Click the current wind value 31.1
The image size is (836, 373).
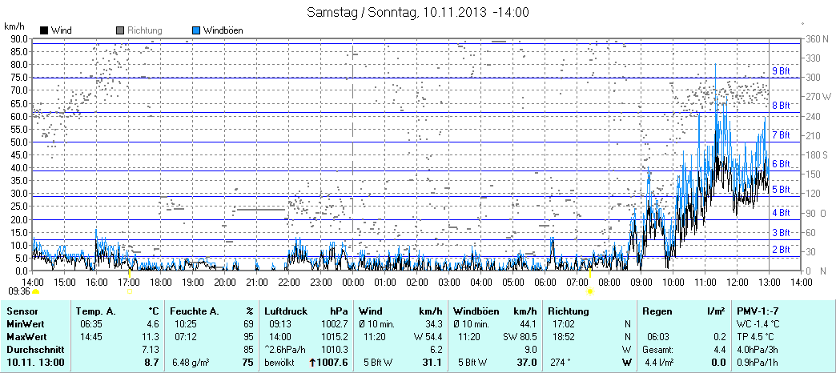(x=432, y=363)
